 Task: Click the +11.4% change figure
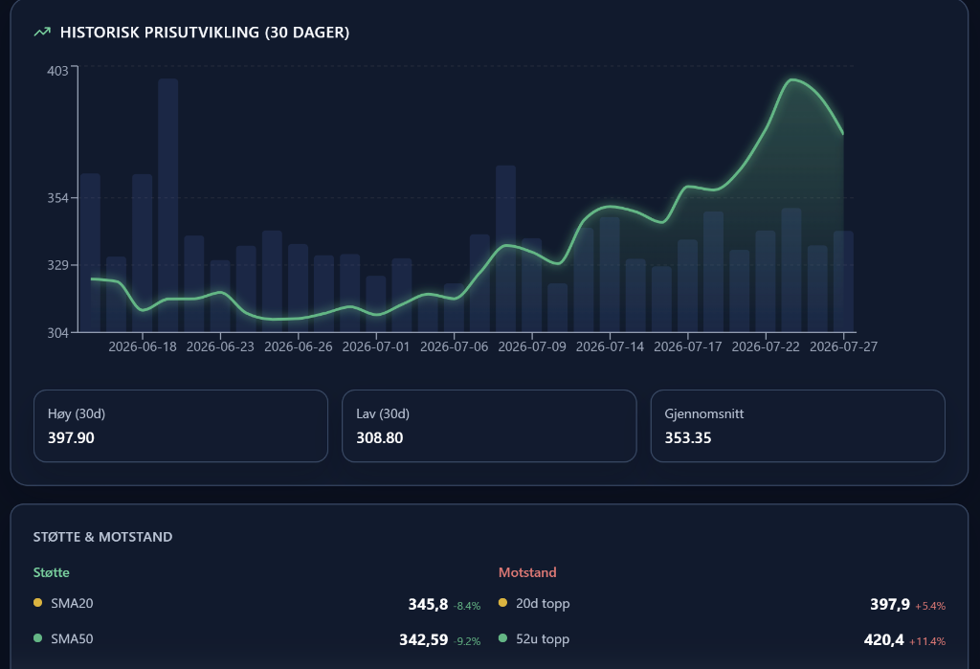(x=927, y=641)
